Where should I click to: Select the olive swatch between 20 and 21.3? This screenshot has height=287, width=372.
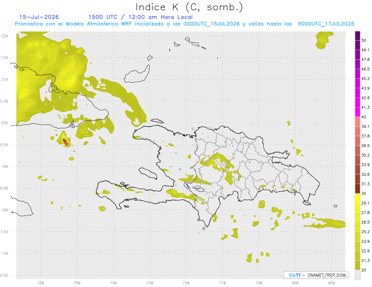tap(357, 265)
